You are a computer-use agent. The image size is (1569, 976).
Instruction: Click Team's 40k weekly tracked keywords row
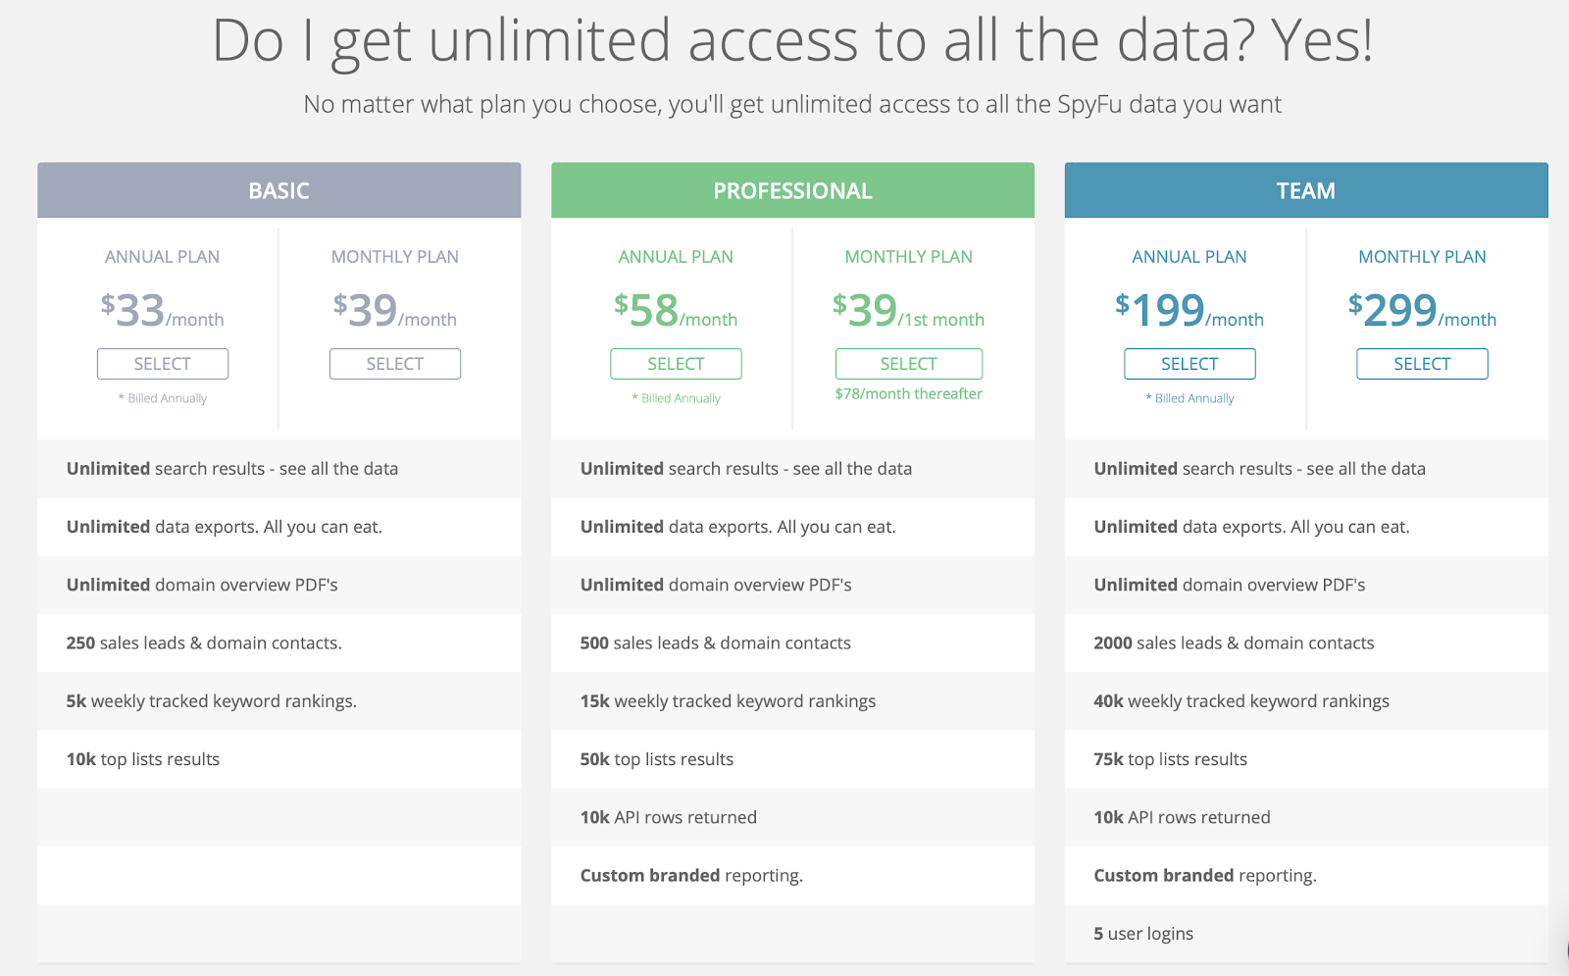click(1241, 701)
